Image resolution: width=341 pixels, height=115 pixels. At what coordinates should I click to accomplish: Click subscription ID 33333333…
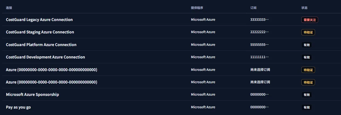259,20
